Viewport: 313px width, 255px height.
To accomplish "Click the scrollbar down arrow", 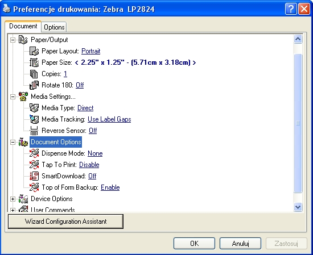I will [x=298, y=207].
